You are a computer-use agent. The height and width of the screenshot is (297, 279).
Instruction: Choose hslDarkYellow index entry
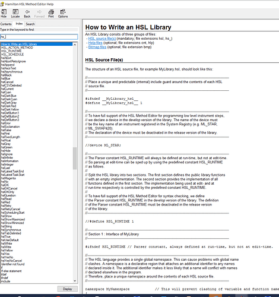(10, 109)
